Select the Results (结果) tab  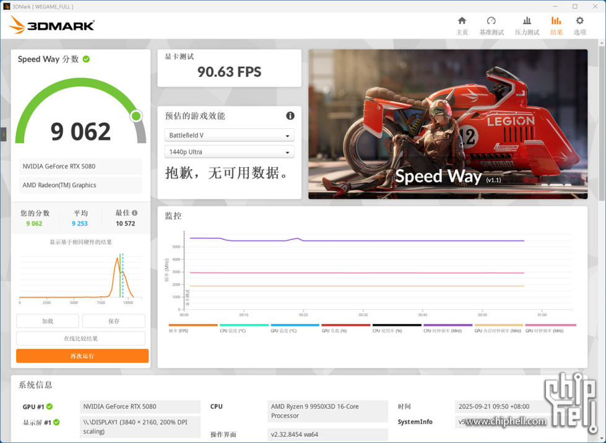point(556,26)
